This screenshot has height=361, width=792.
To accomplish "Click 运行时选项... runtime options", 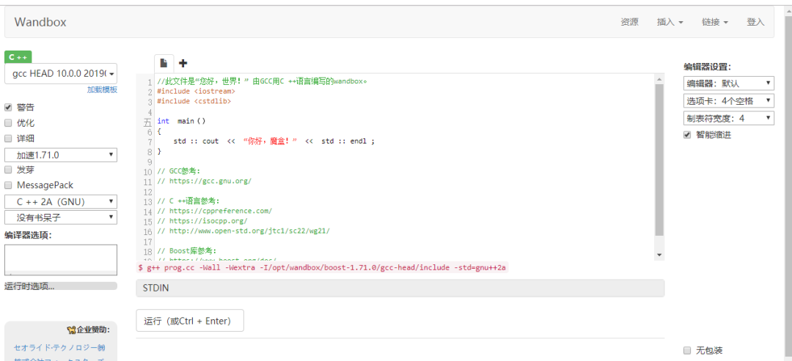I will [x=61, y=286].
